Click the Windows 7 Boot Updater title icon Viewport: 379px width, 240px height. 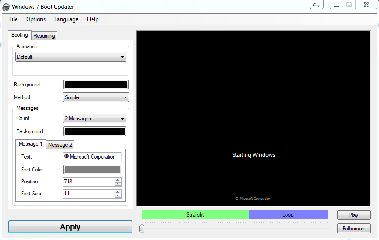(x=6, y=7)
